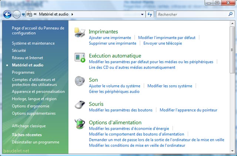The image size is (237, 156).
Task: Click Demander un mot de passe lors de la sortie
Action: [x=156, y=140]
